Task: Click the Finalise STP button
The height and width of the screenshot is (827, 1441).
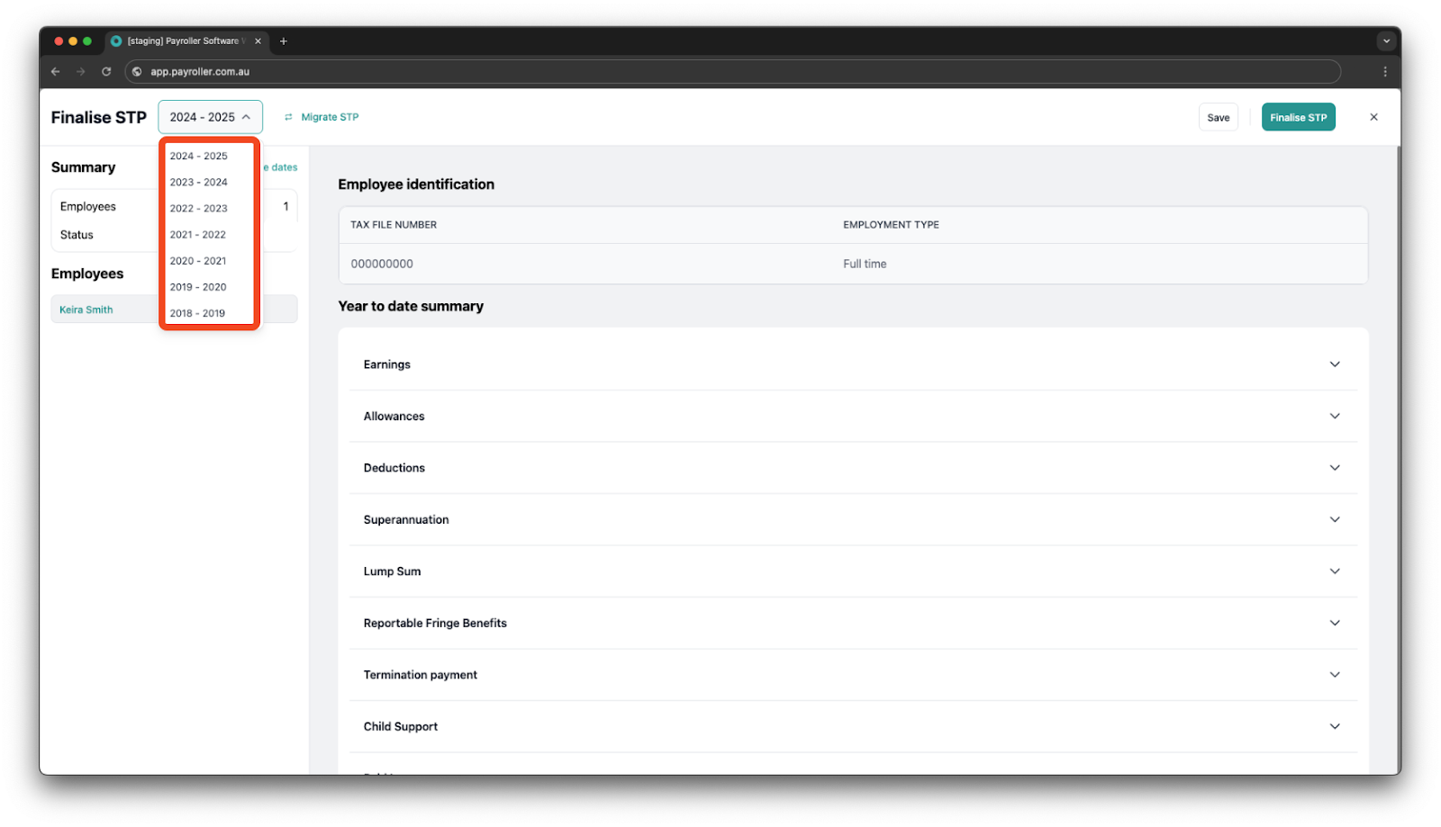Action: point(1298,117)
